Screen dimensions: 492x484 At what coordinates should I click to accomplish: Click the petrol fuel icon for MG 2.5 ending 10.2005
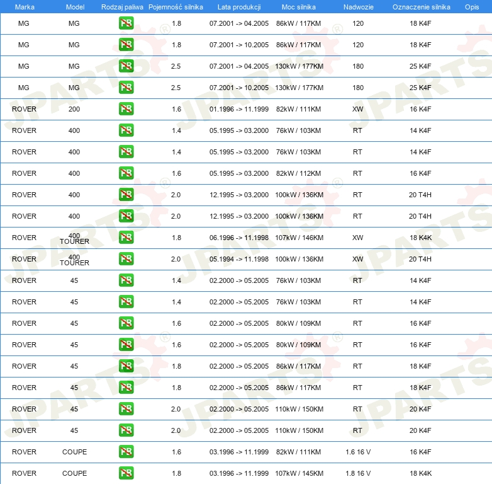[x=126, y=88]
